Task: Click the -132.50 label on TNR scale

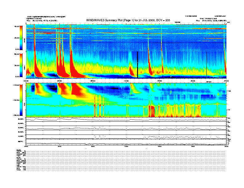Action: 16,100
